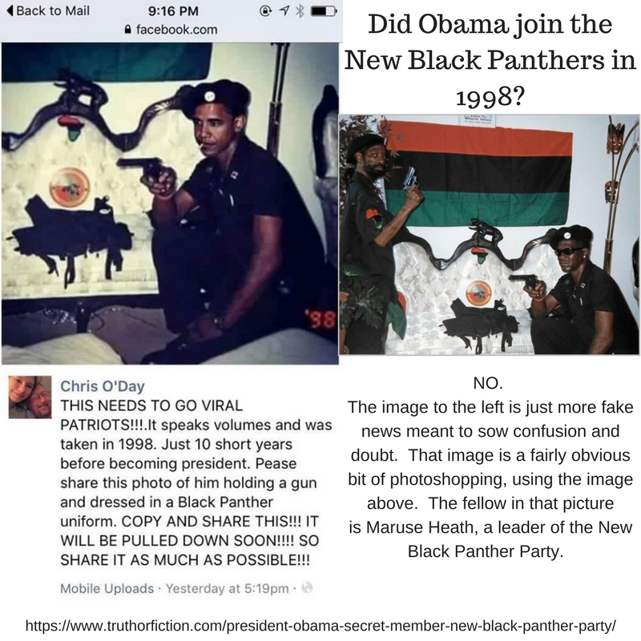Open the Chris O'Day profile name link
Image resolution: width=641 pixels, height=641 pixels.
[x=103, y=386]
